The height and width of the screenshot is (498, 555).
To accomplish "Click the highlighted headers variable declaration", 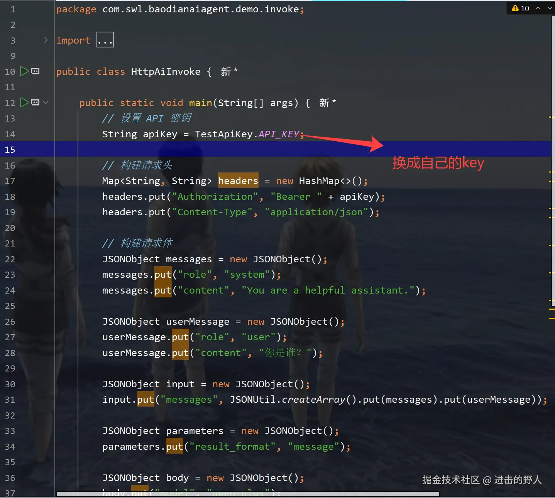I will 238,181.
